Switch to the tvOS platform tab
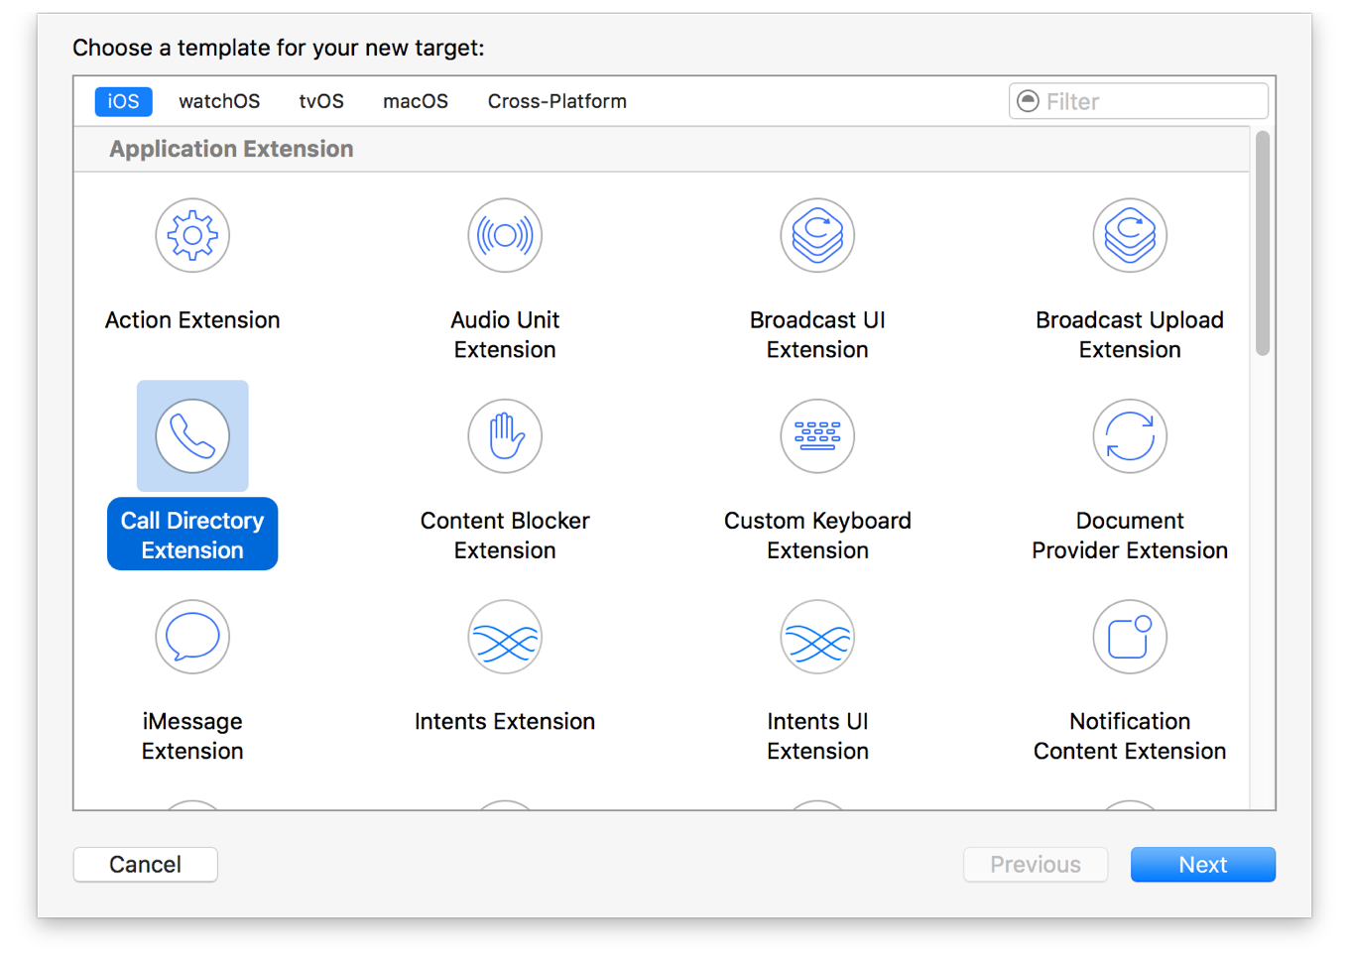The image size is (1349, 962). (x=320, y=100)
